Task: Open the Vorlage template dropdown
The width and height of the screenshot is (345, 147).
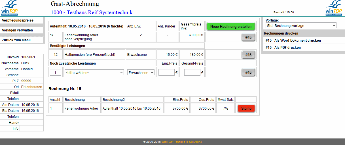Action: (300, 26)
